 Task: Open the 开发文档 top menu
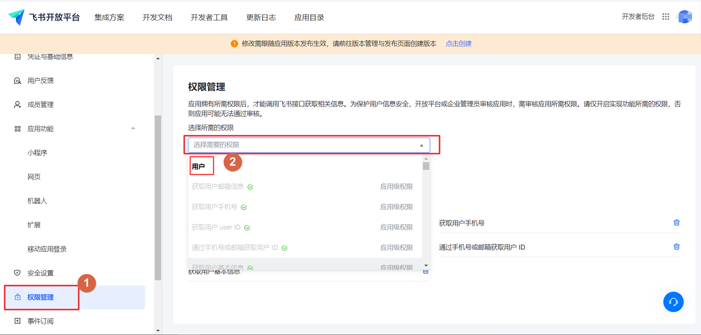[157, 17]
